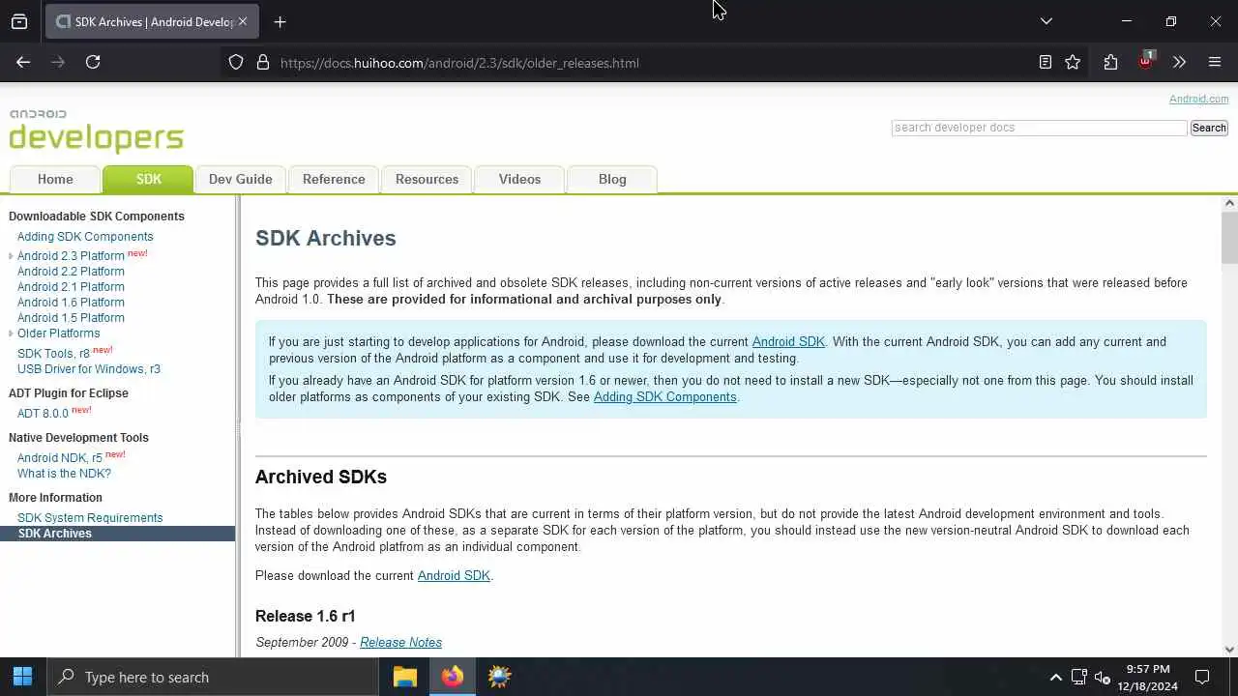Screen dimensions: 1238x696
Task: Open Windows Start menu
Action: pos(22,677)
